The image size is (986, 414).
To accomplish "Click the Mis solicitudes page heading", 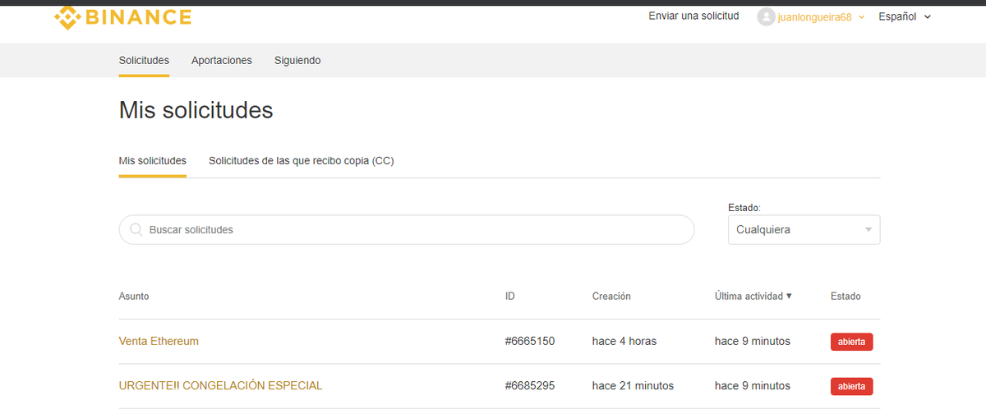I will [x=196, y=110].
